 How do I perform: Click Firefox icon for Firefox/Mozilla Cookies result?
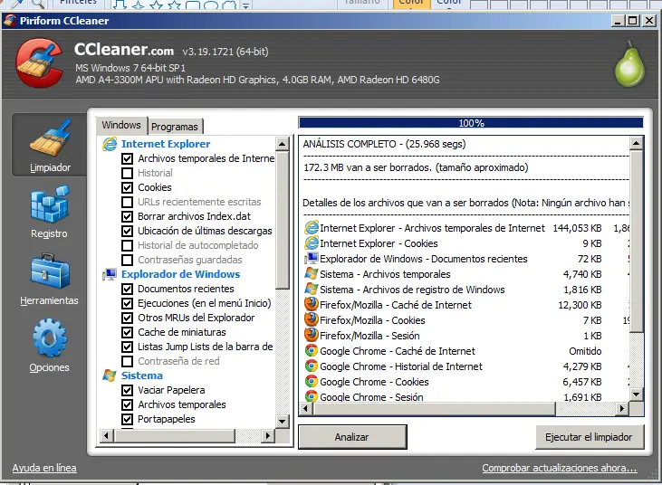[x=312, y=320]
